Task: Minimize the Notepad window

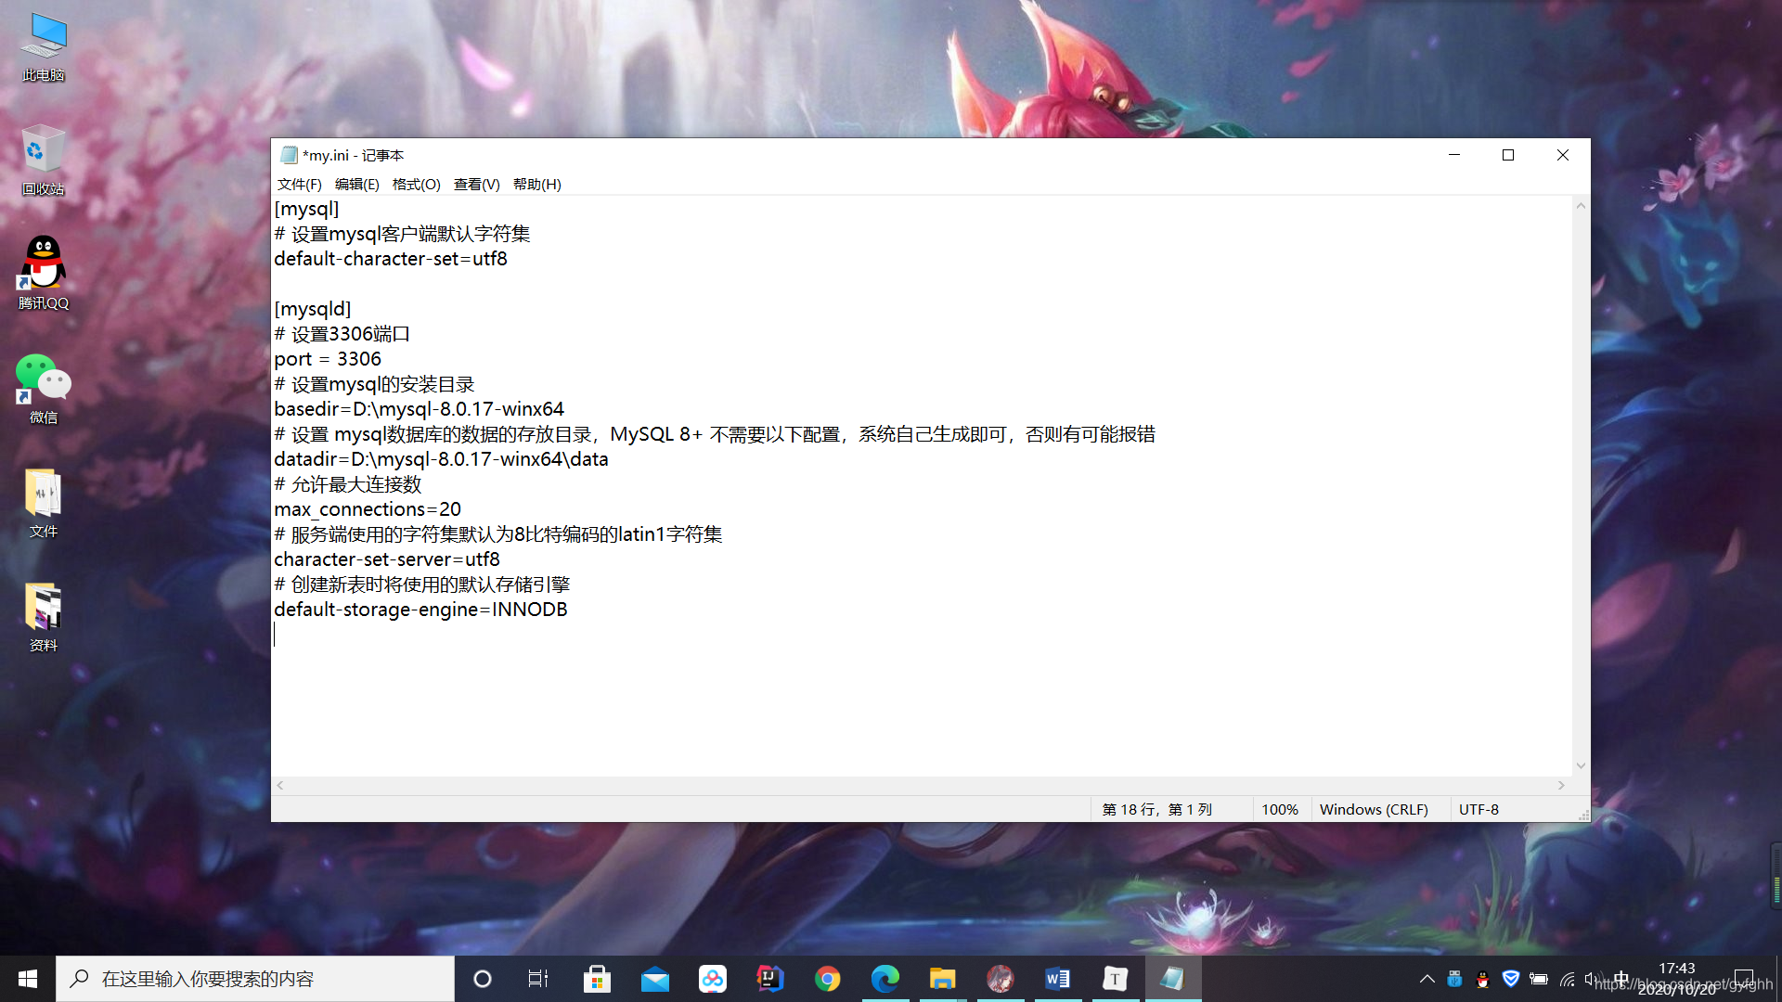Action: click(1454, 155)
